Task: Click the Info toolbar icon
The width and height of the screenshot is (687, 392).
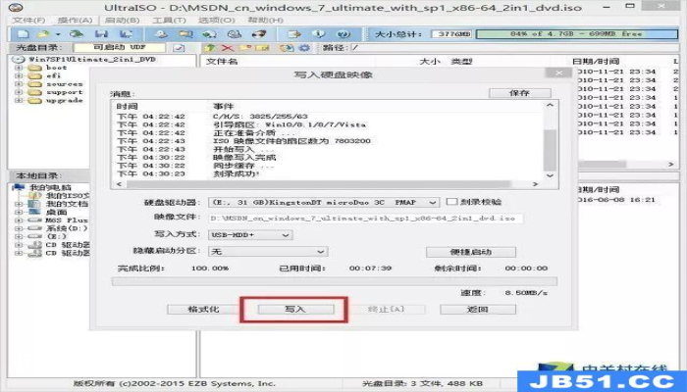Action: (x=319, y=34)
